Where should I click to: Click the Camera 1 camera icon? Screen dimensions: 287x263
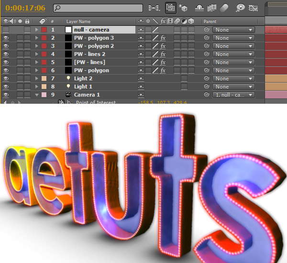(x=68, y=95)
